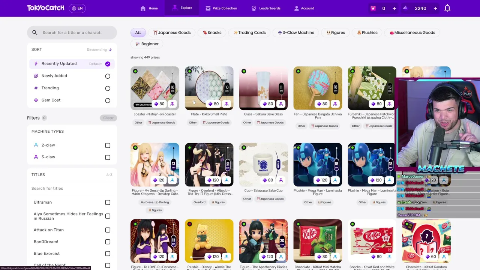Filter by Miscellaneous Goods category
Image resolution: width=480 pixels, height=270 pixels.
(412, 33)
